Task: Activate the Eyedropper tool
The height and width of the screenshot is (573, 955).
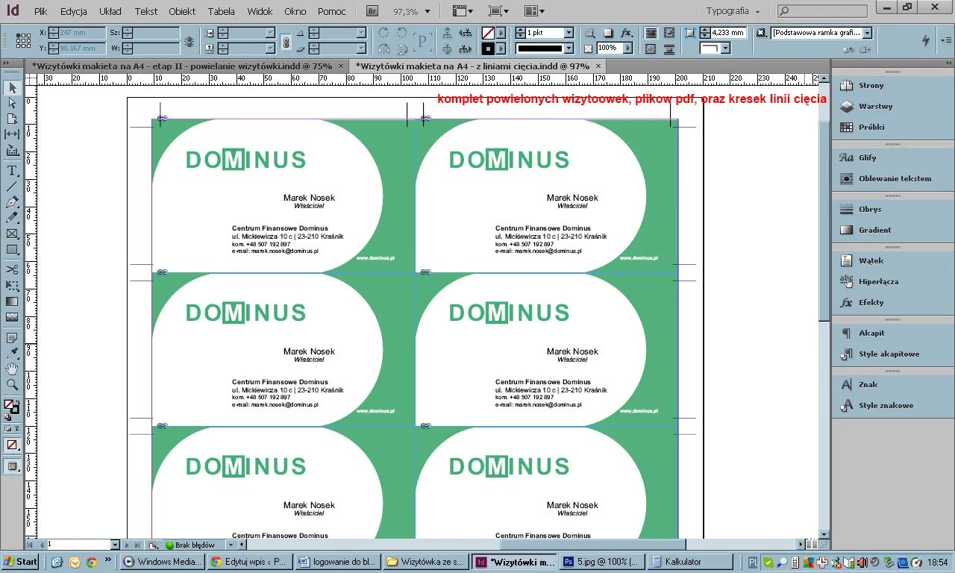Action: coord(12,353)
